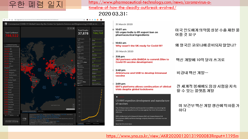Open the yna.co.kr article link
This screenshot has width=248, height=139.
(x=172, y=136)
